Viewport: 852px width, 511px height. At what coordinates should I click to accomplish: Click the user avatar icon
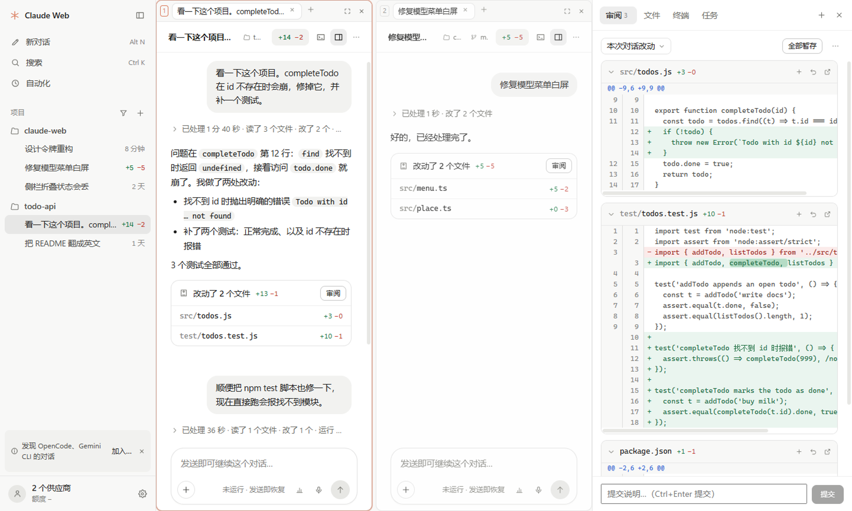17,494
